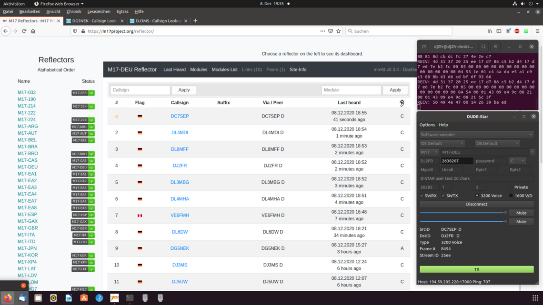Image resolution: width=543 pixels, height=305 pixels.
Task: Adjust the lower volume slider in DUDE-Star
Action: [x=463, y=222]
